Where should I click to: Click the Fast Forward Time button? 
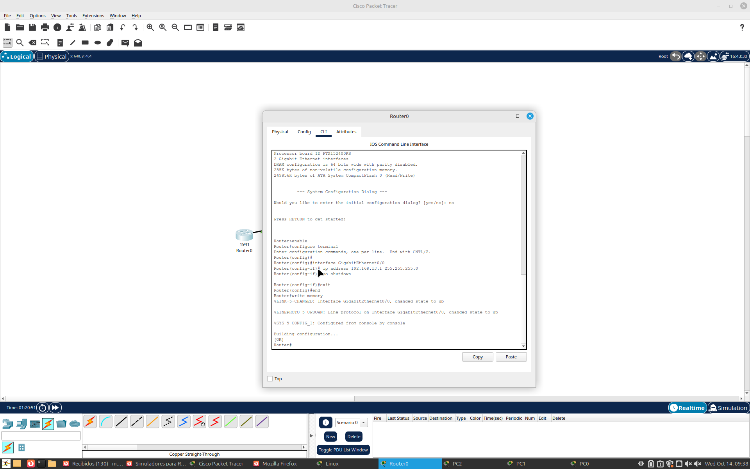[x=55, y=408]
